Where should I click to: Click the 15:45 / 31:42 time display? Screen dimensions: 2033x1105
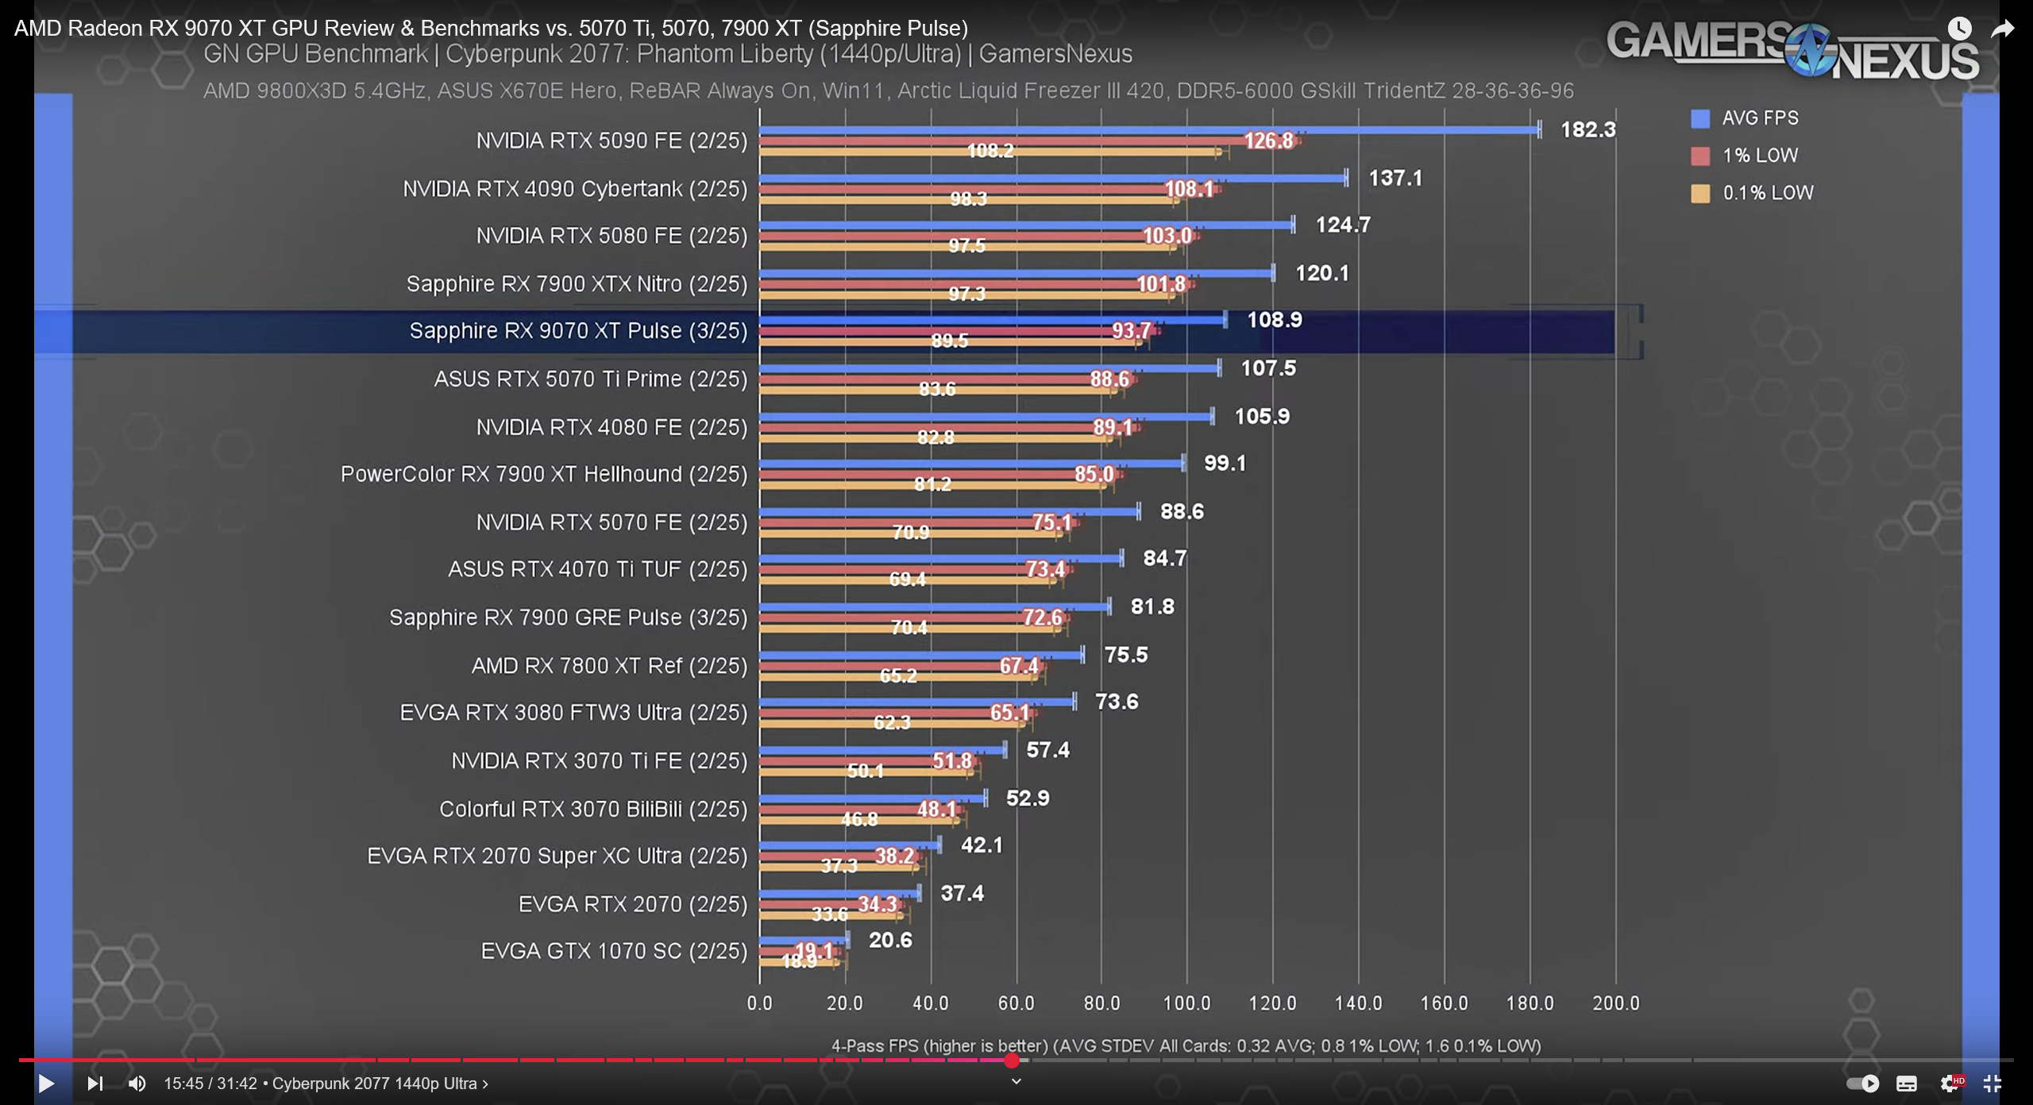tap(210, 1084)
